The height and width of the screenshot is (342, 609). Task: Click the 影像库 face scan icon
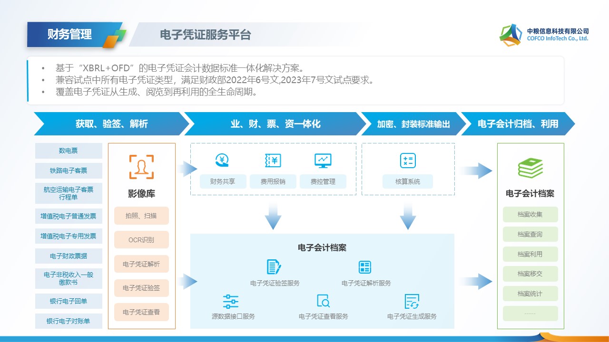tap(141, 167)
